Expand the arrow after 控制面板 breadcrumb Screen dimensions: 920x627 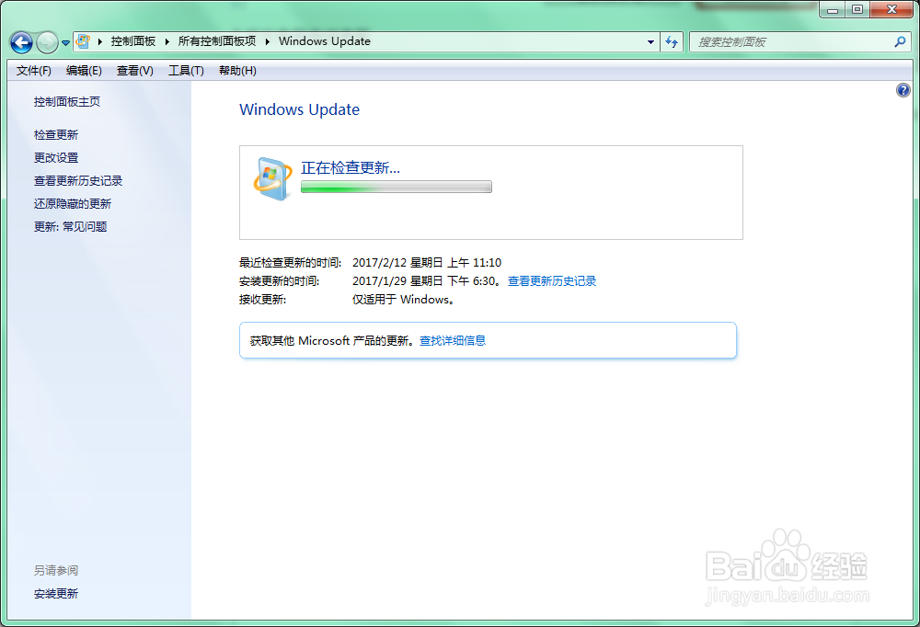tap(167, 41)
